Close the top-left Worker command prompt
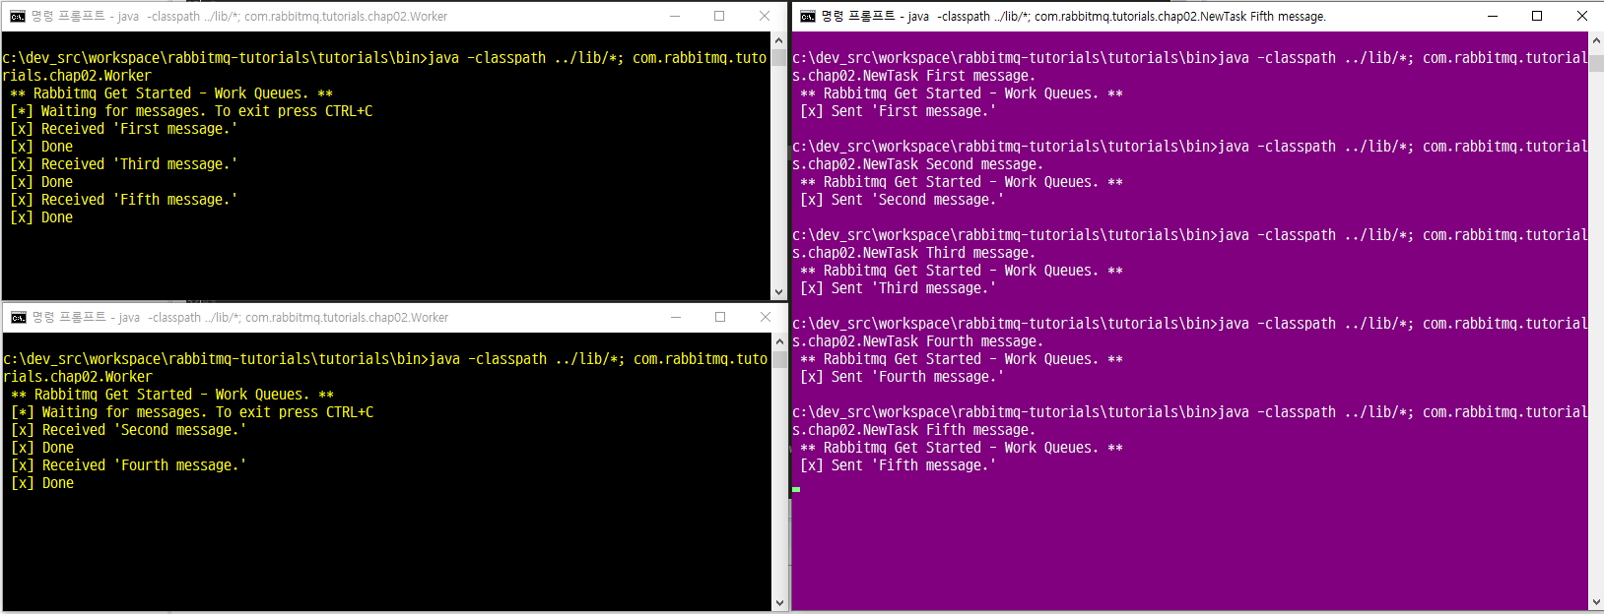Viewport: 1604px width, 614px height. pos(765,16)
